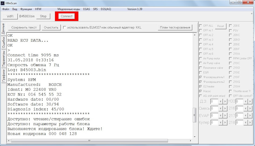This screenshot has height=146, width=255.
Task: Decrease the Кулер value with left arrow
Action: point(220,122)
